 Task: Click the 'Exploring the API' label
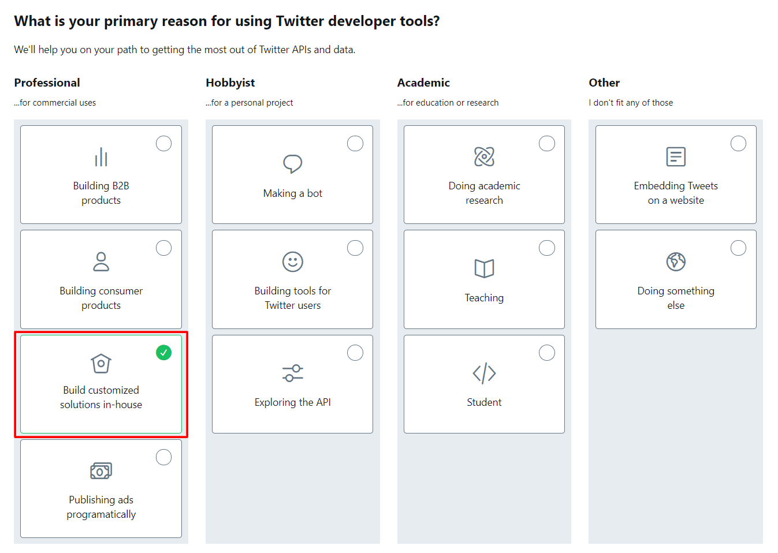(x=293, y=402)
